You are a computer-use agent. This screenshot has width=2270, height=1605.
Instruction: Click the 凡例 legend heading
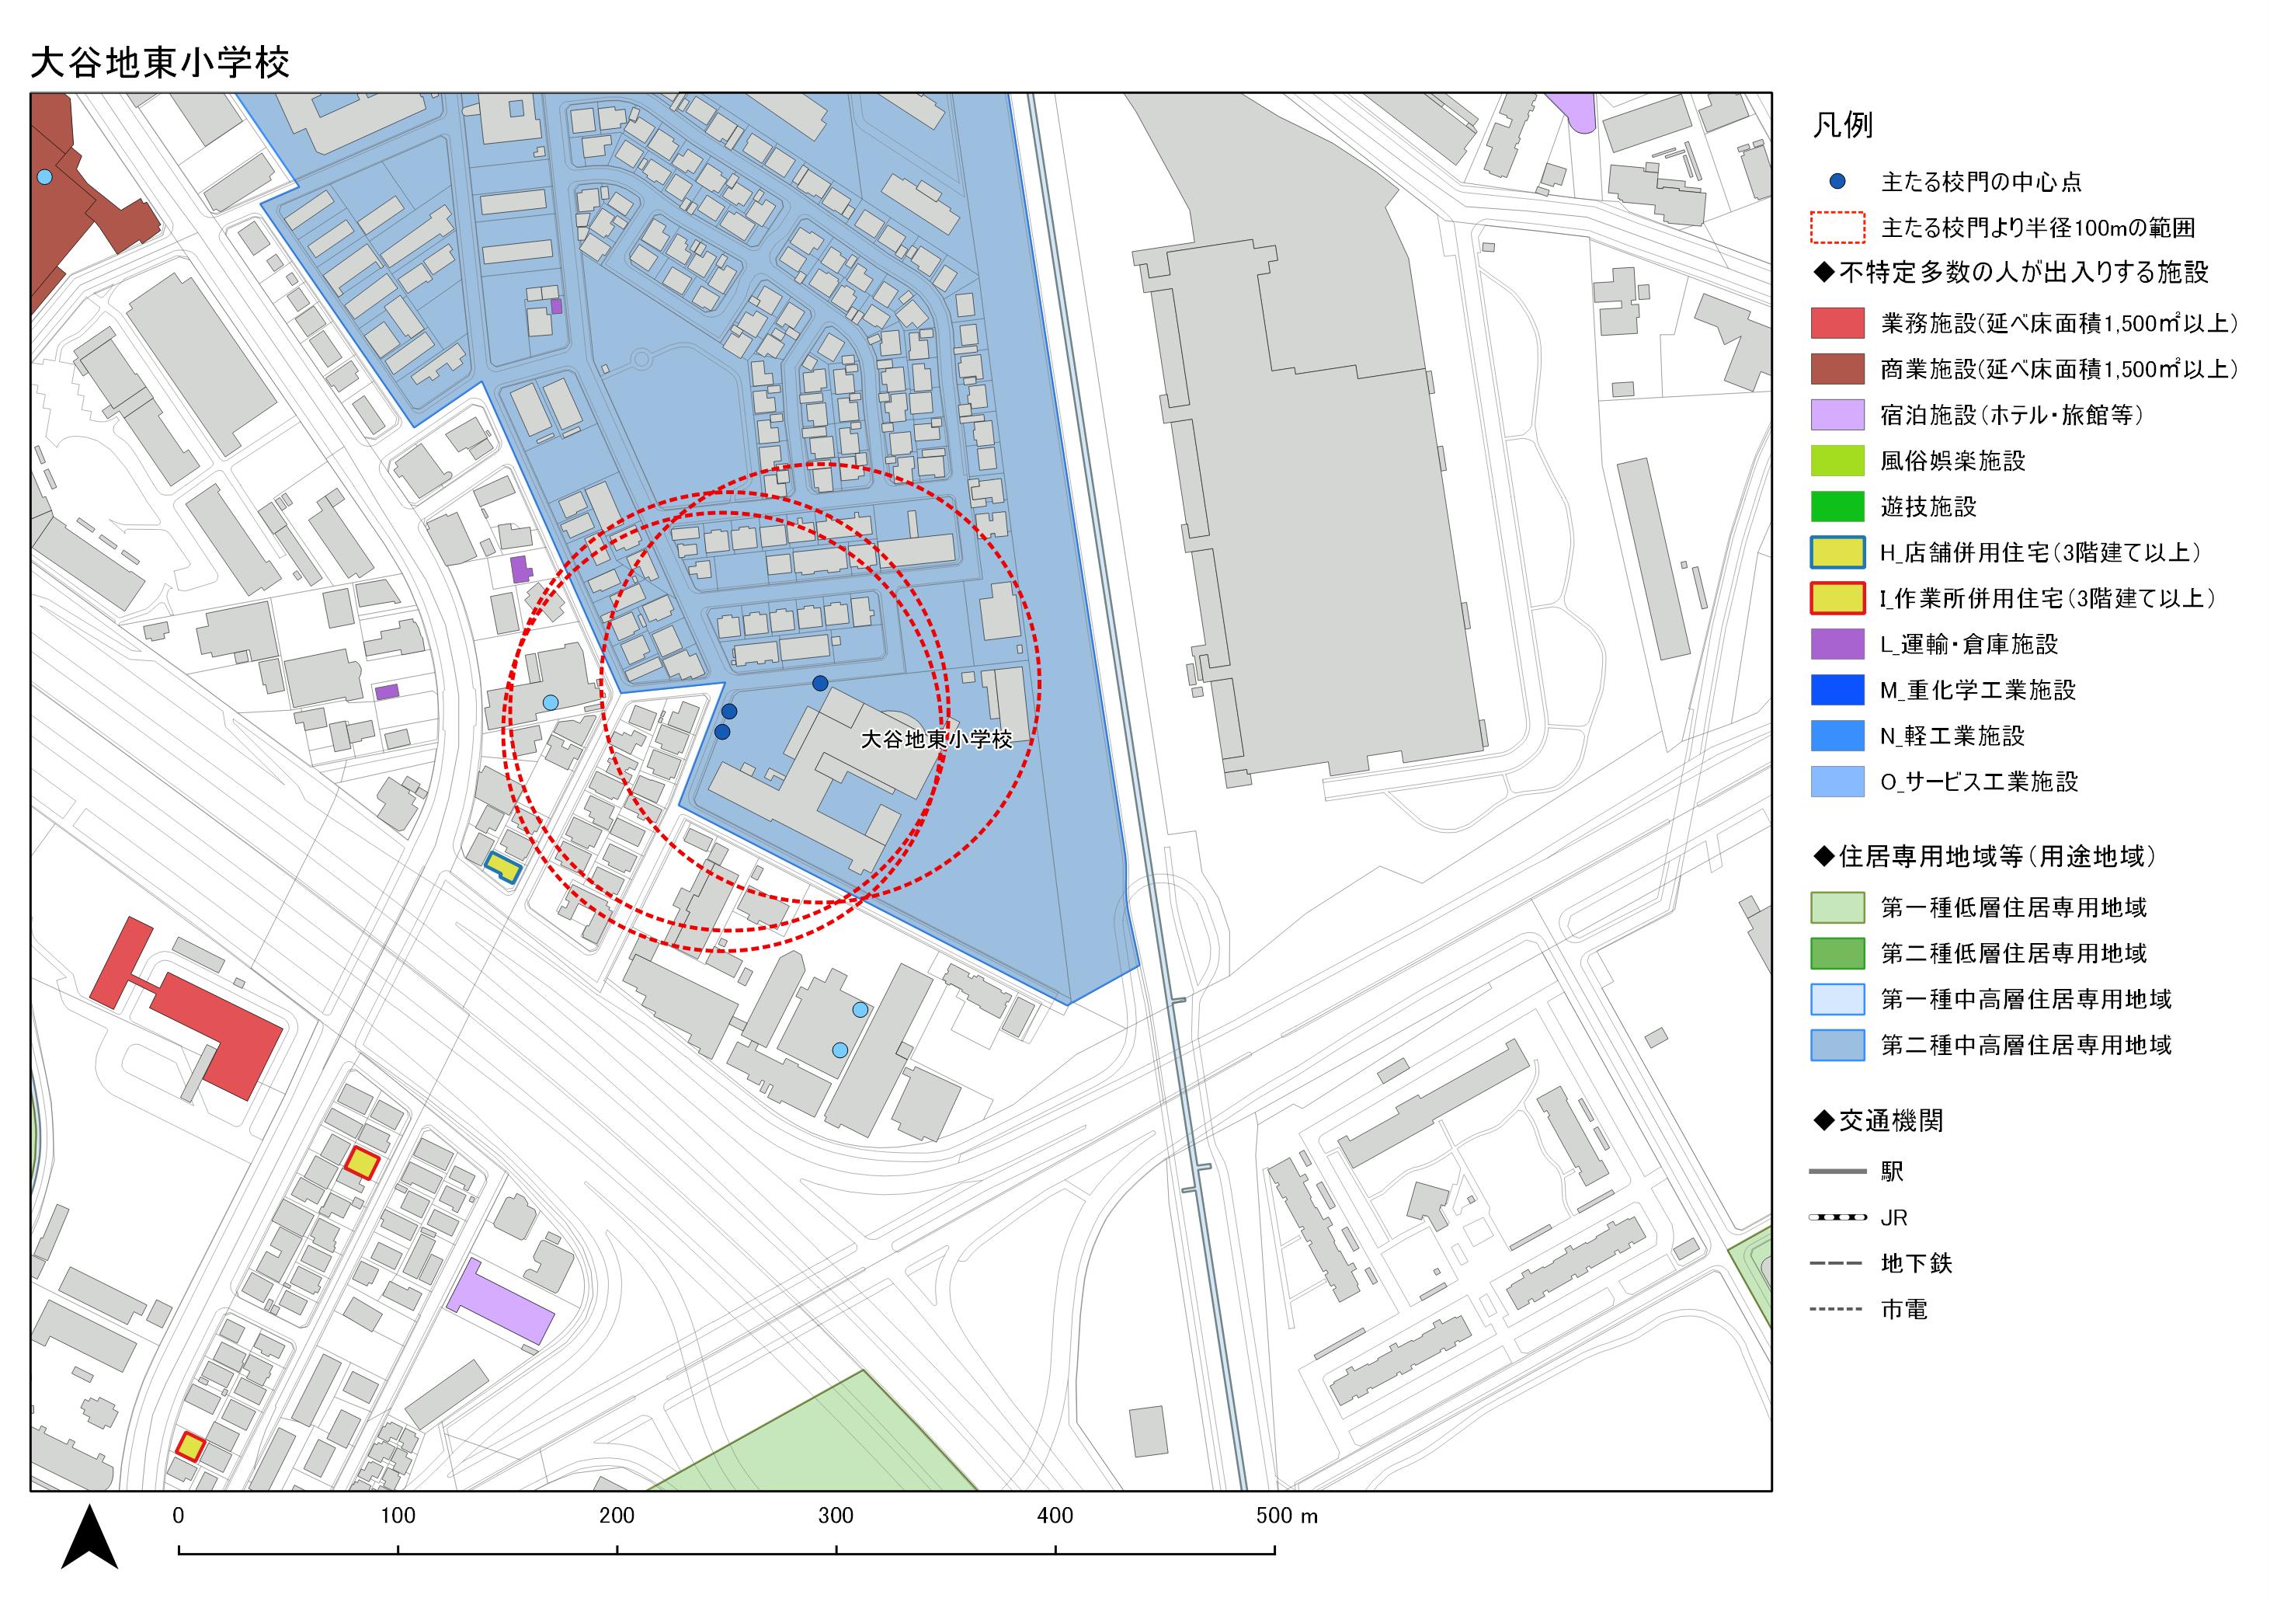(x=1842, y=126)
